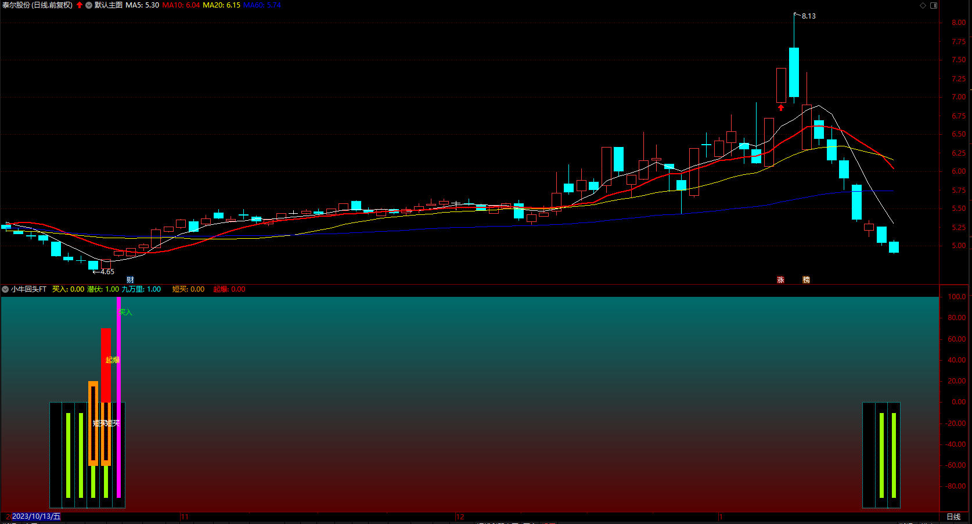This screenshot has width=972, height=524.
Task: Select the 短买: 0.00 indicator value
Action: coord(188,289)
